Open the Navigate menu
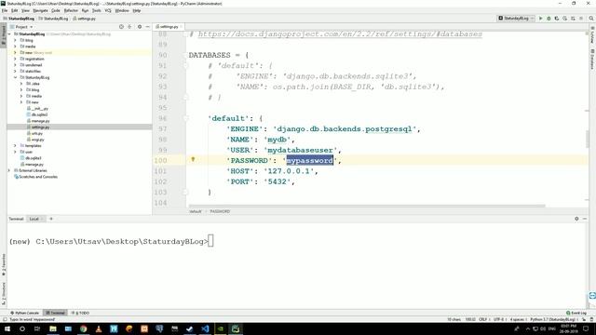This screenshot has width=596, height=335. point(40,10)
